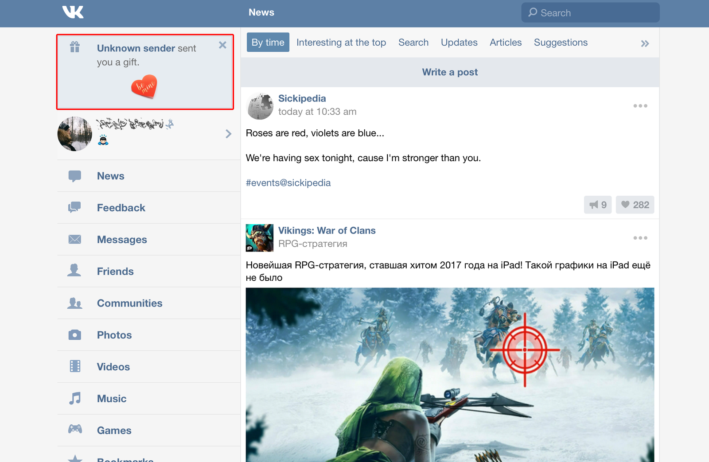Share the Sickipedia post via megaphone button
This screenshot has height=462, width=709.
598,205
